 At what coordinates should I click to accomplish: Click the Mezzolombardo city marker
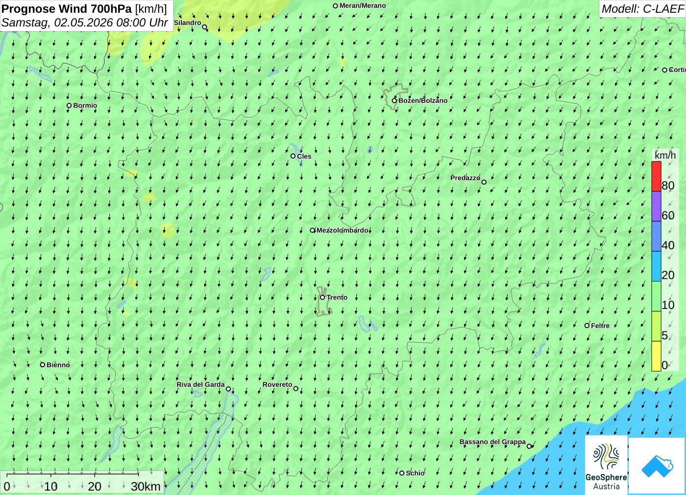[x=313, y=230]
